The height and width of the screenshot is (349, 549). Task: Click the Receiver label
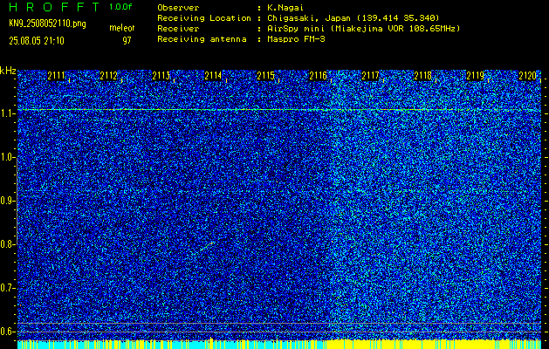[178, 28]
